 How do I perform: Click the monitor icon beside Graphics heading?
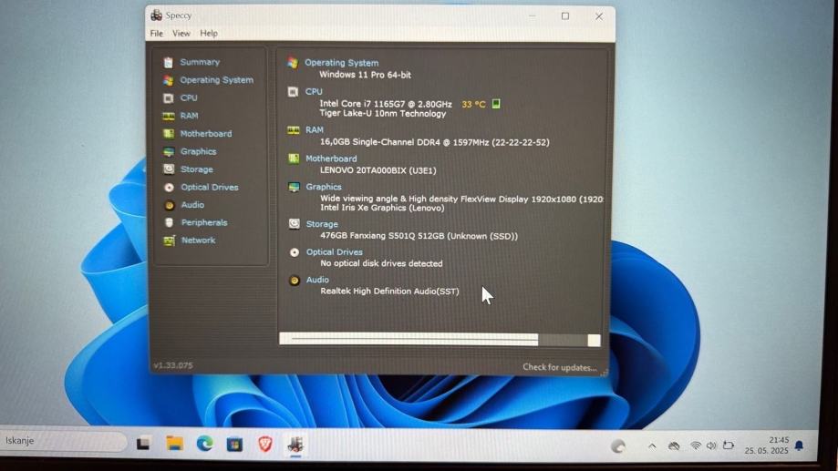(294, 187)
